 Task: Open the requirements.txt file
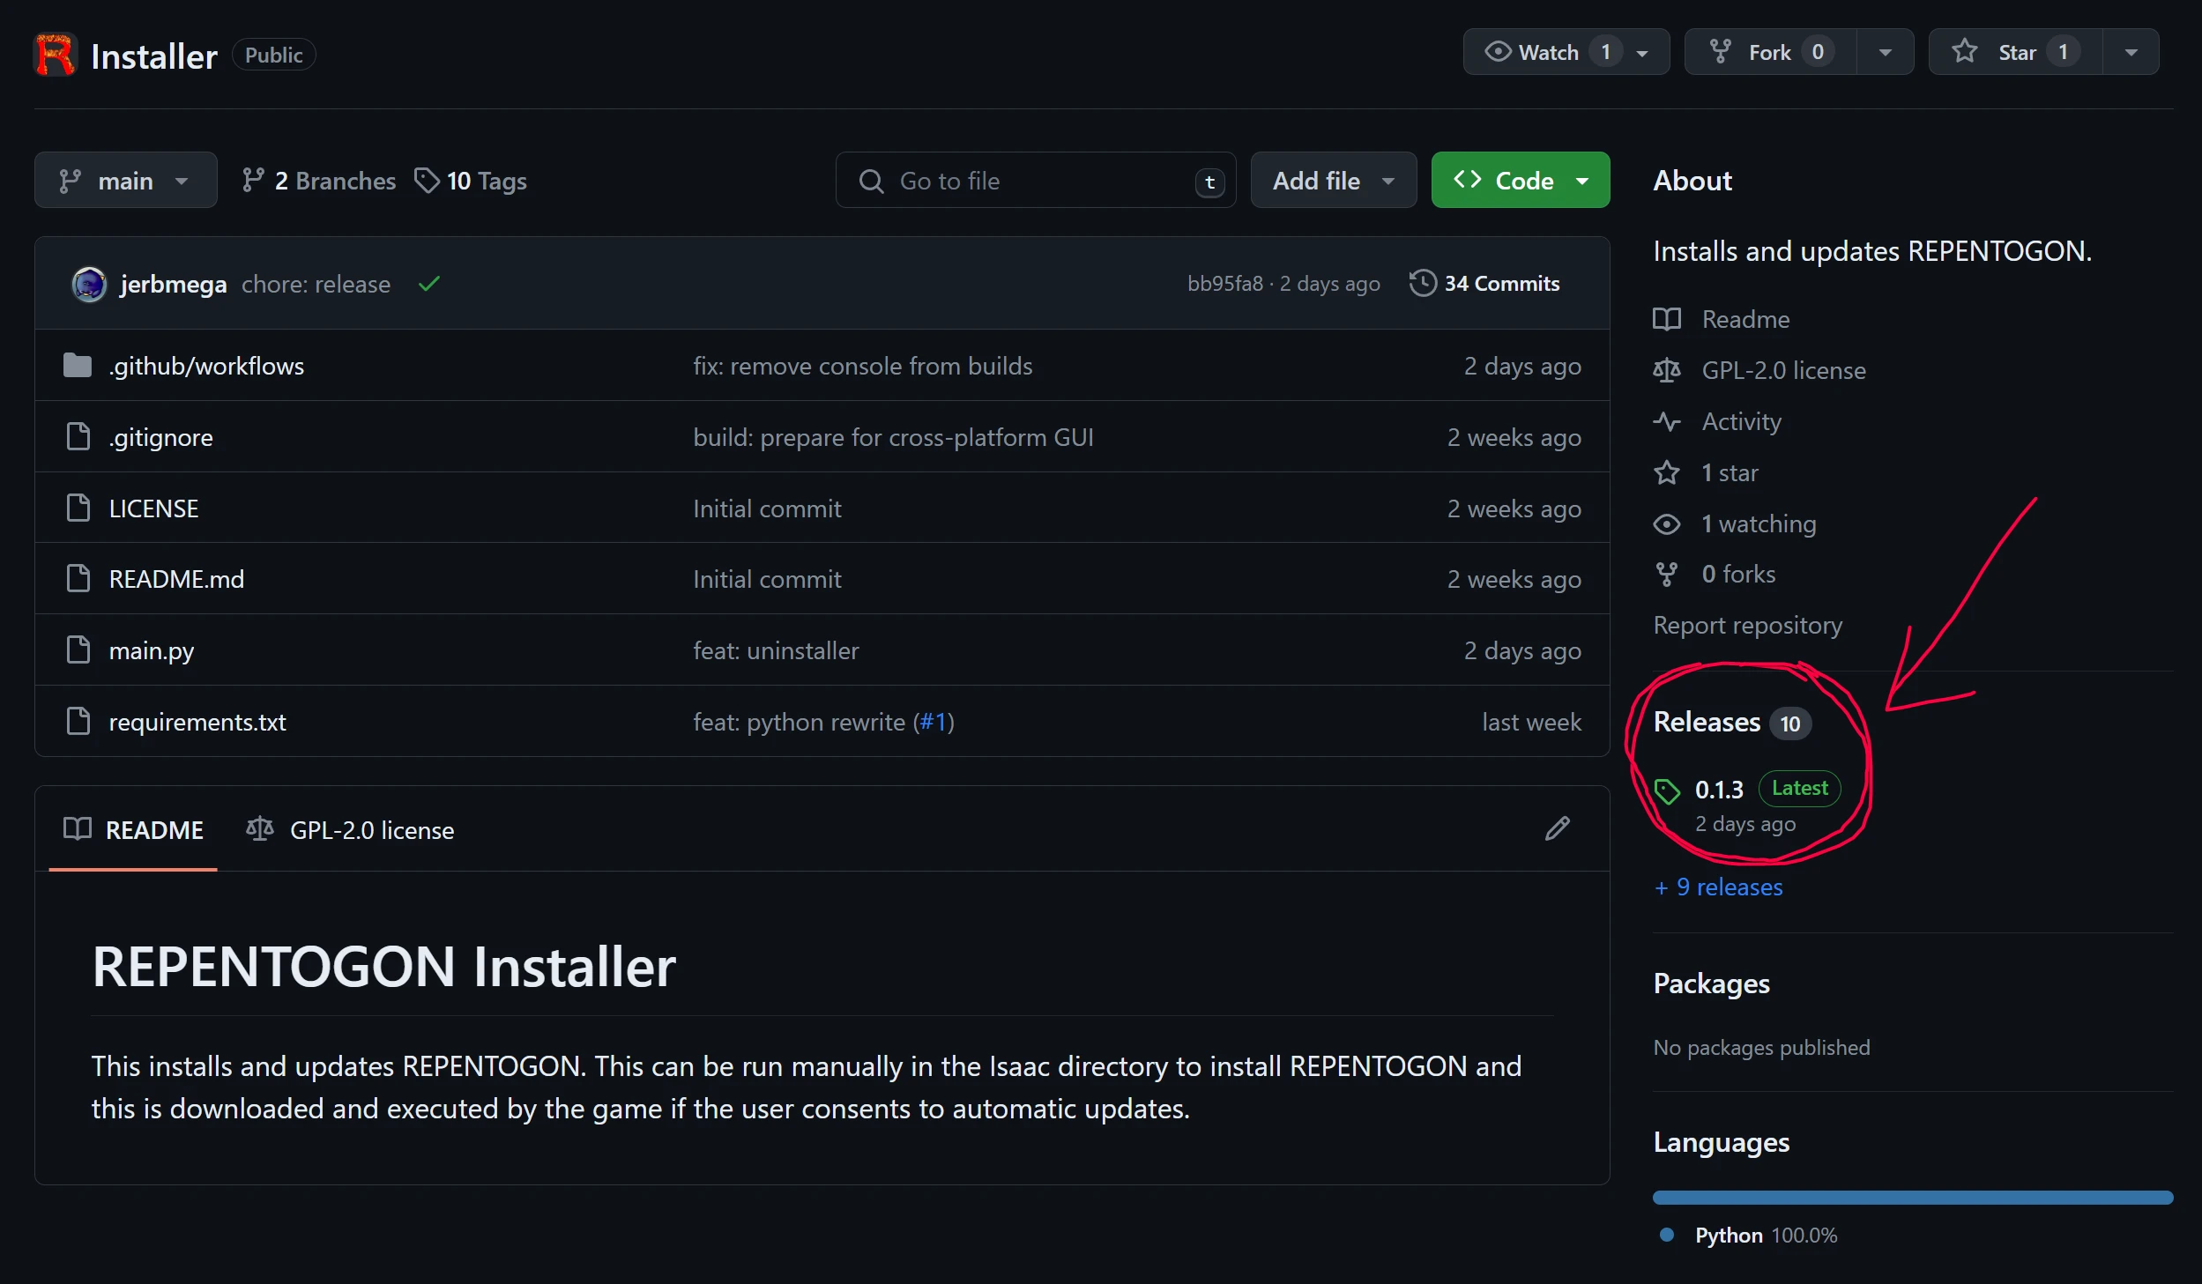pyautogui.click(x=197, y=722)
